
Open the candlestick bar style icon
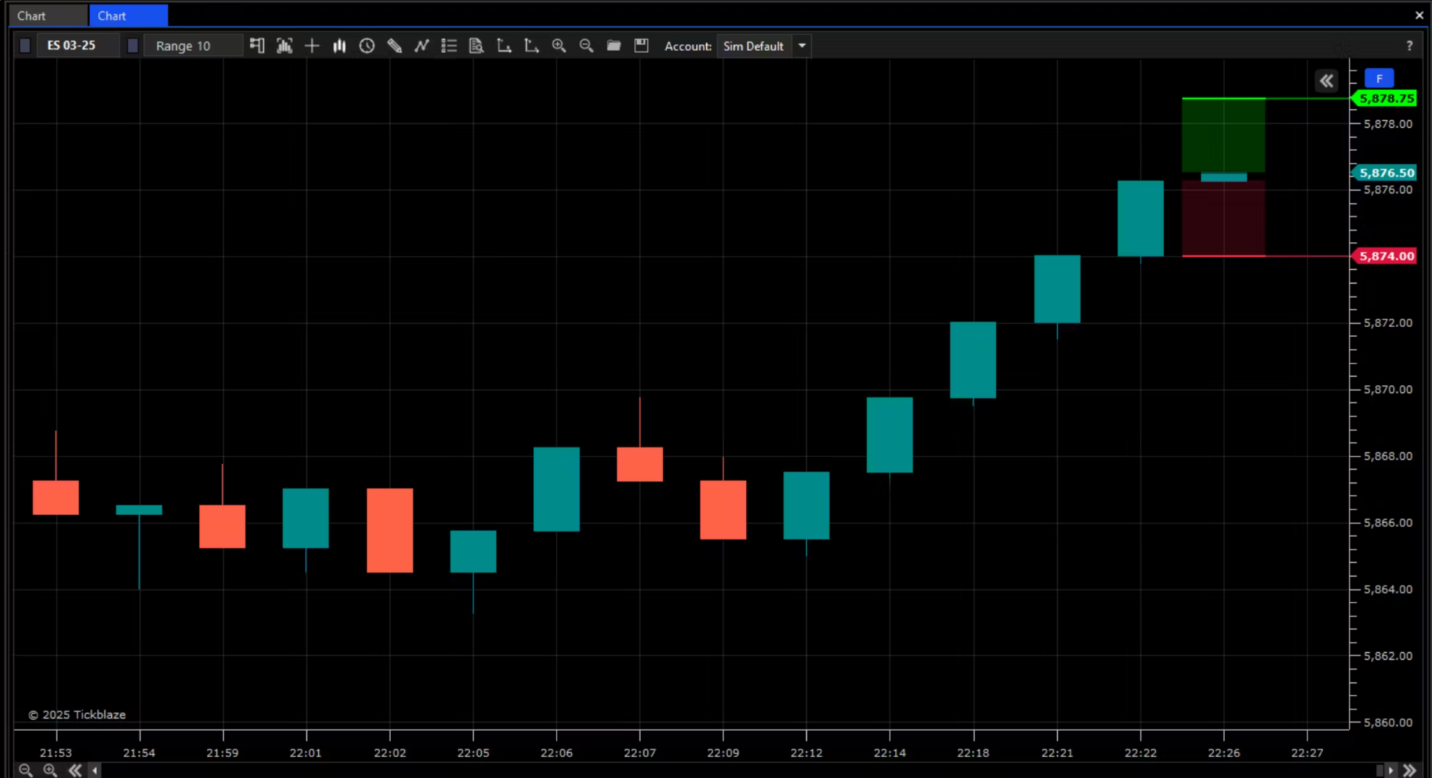point(340,46)
